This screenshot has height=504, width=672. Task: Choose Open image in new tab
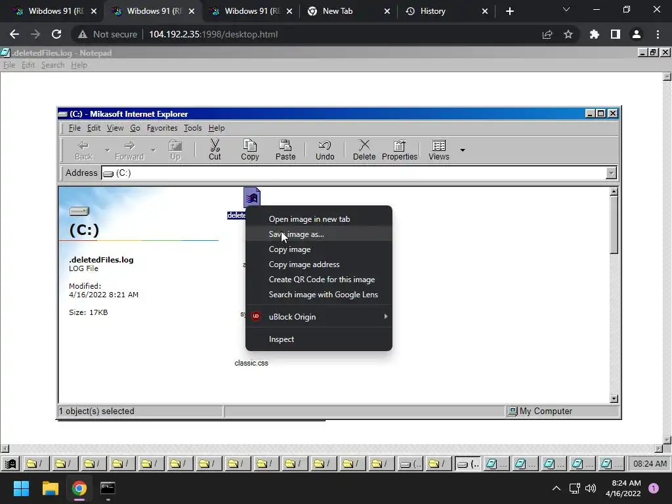(x=319, y=219)
